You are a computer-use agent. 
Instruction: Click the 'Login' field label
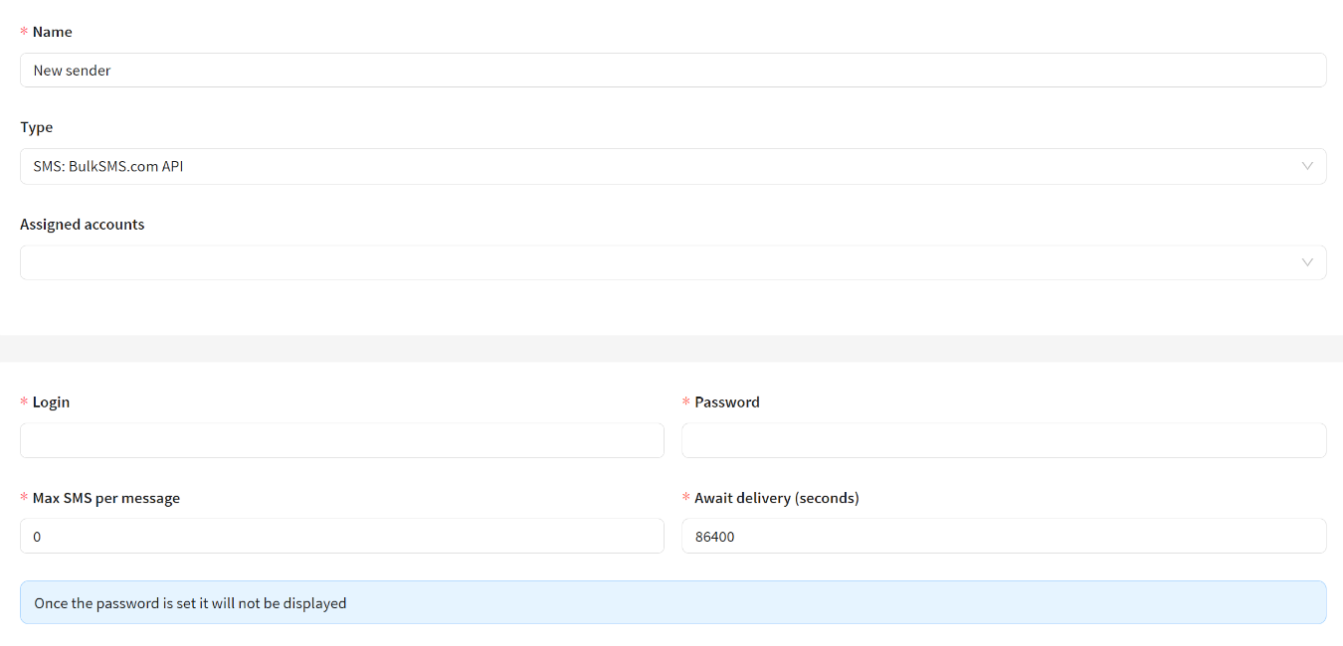pos(51,403)
